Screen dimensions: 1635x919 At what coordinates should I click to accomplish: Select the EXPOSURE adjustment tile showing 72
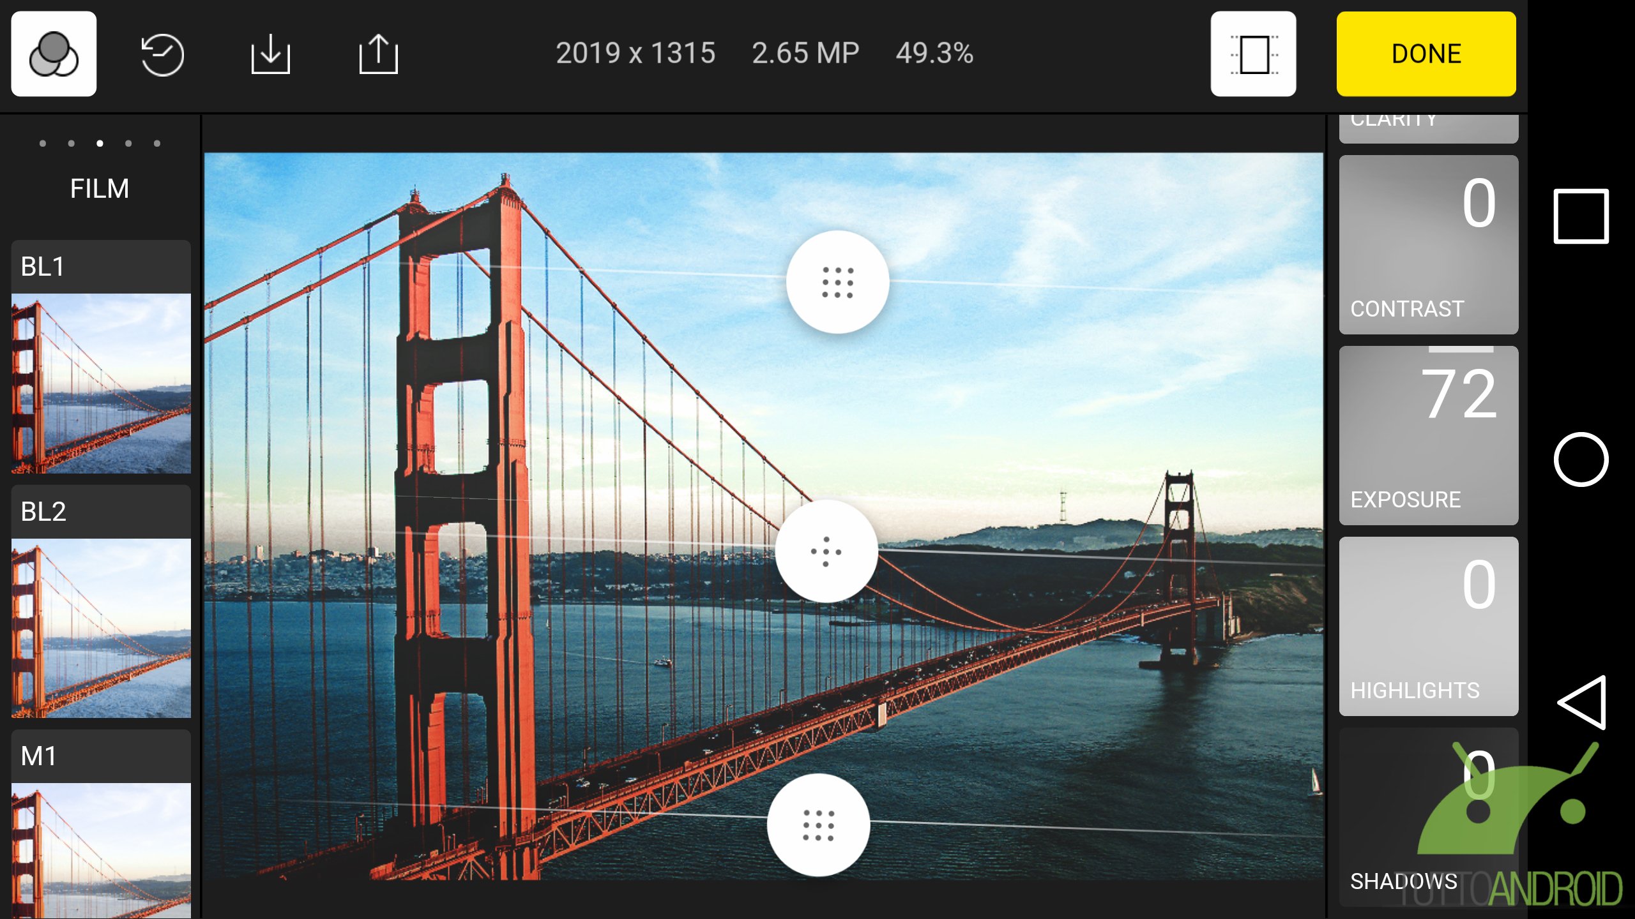pyautogui.click(x=1429, y=435)
